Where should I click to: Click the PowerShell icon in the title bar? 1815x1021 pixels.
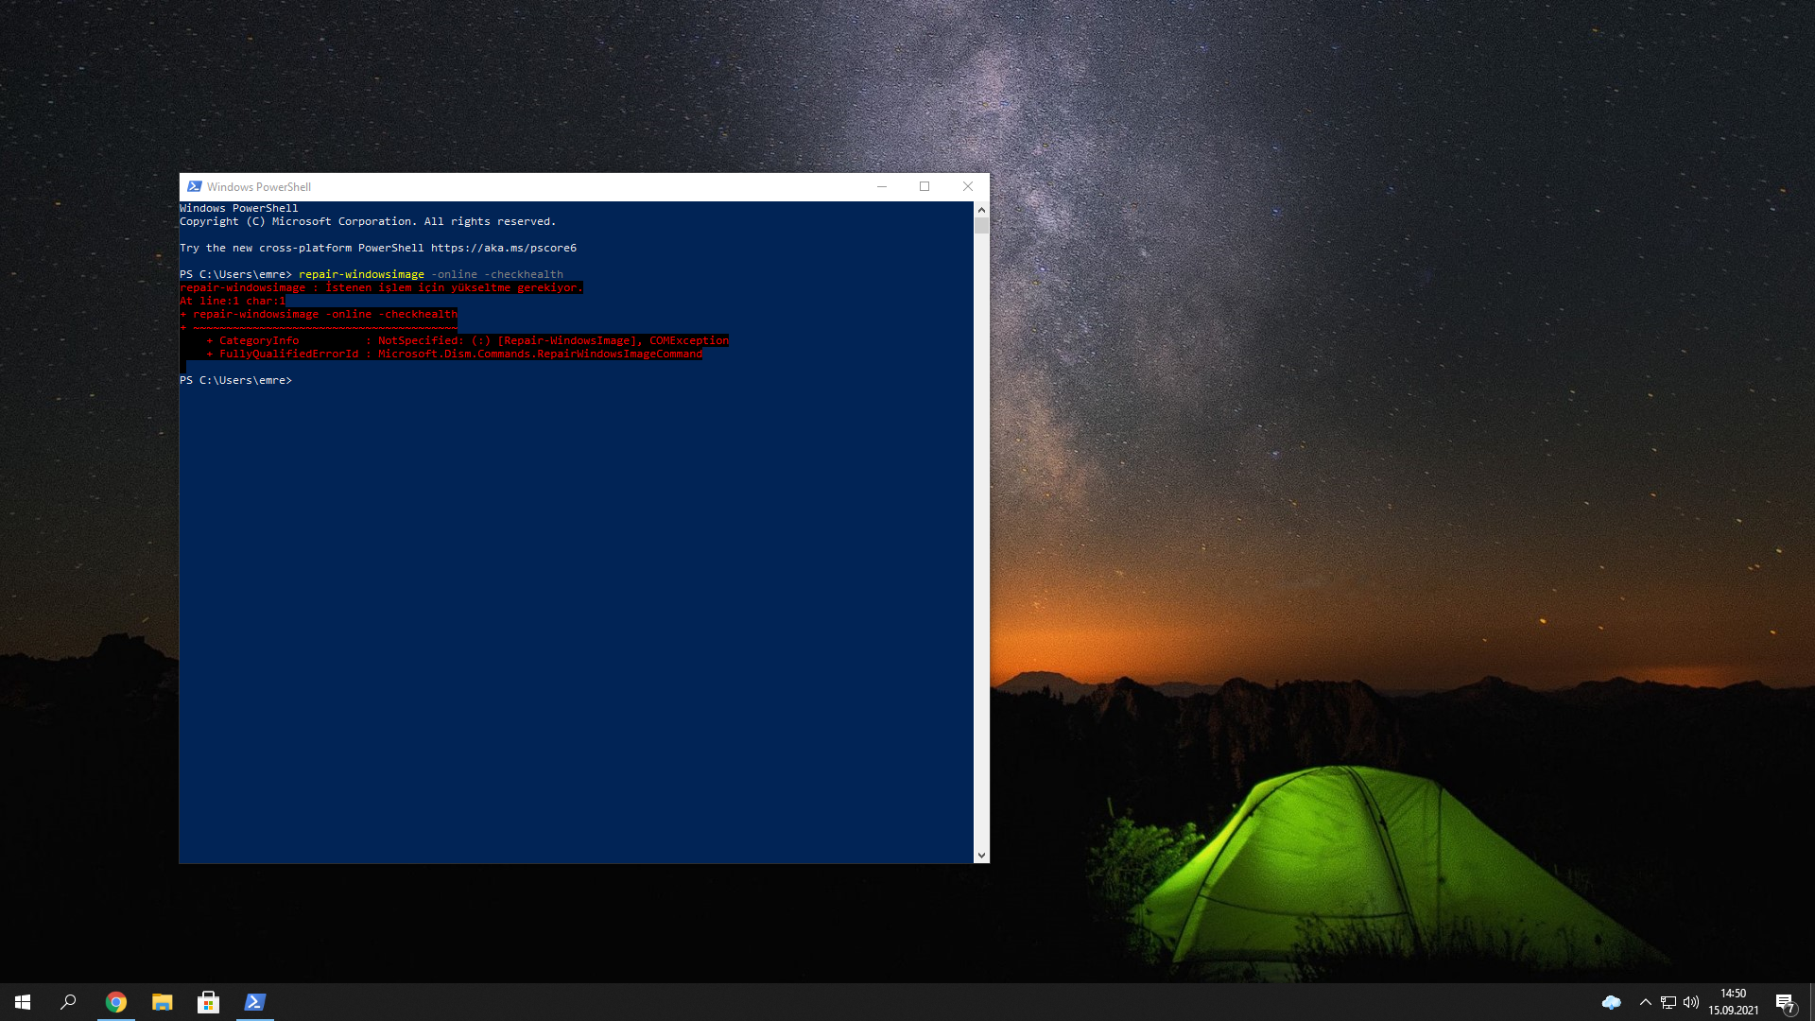click(194, 186)
